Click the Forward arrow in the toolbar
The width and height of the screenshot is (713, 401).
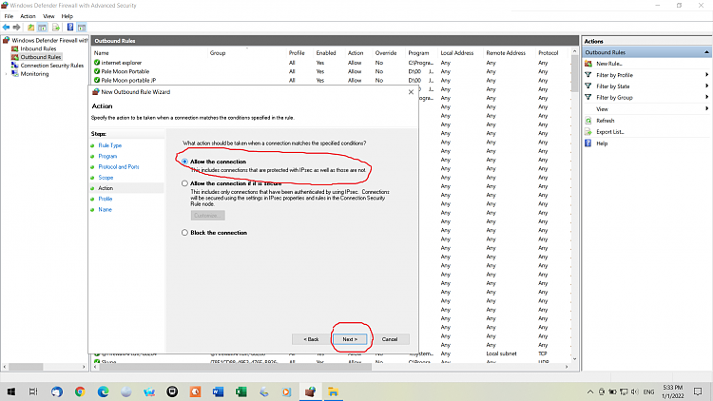point(17,28)
